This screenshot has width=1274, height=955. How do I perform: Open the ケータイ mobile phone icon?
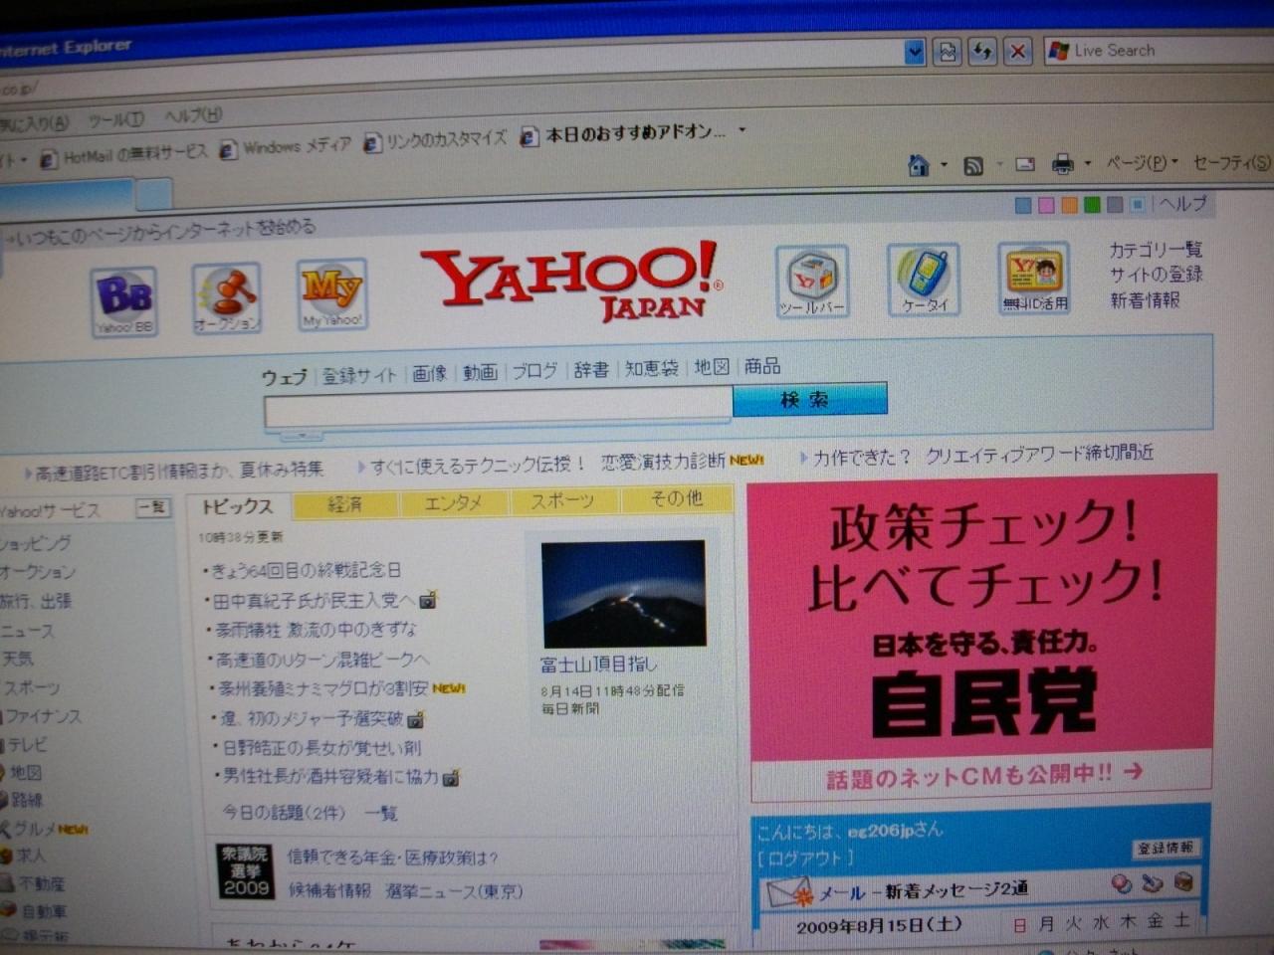click(x=924, y=280)
